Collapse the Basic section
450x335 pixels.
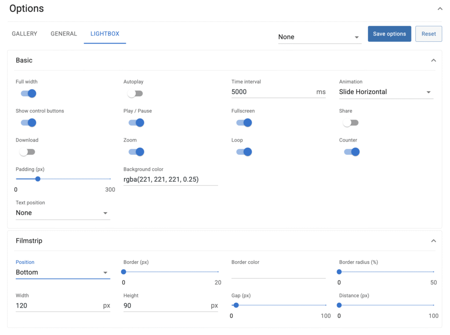(433, 60)
